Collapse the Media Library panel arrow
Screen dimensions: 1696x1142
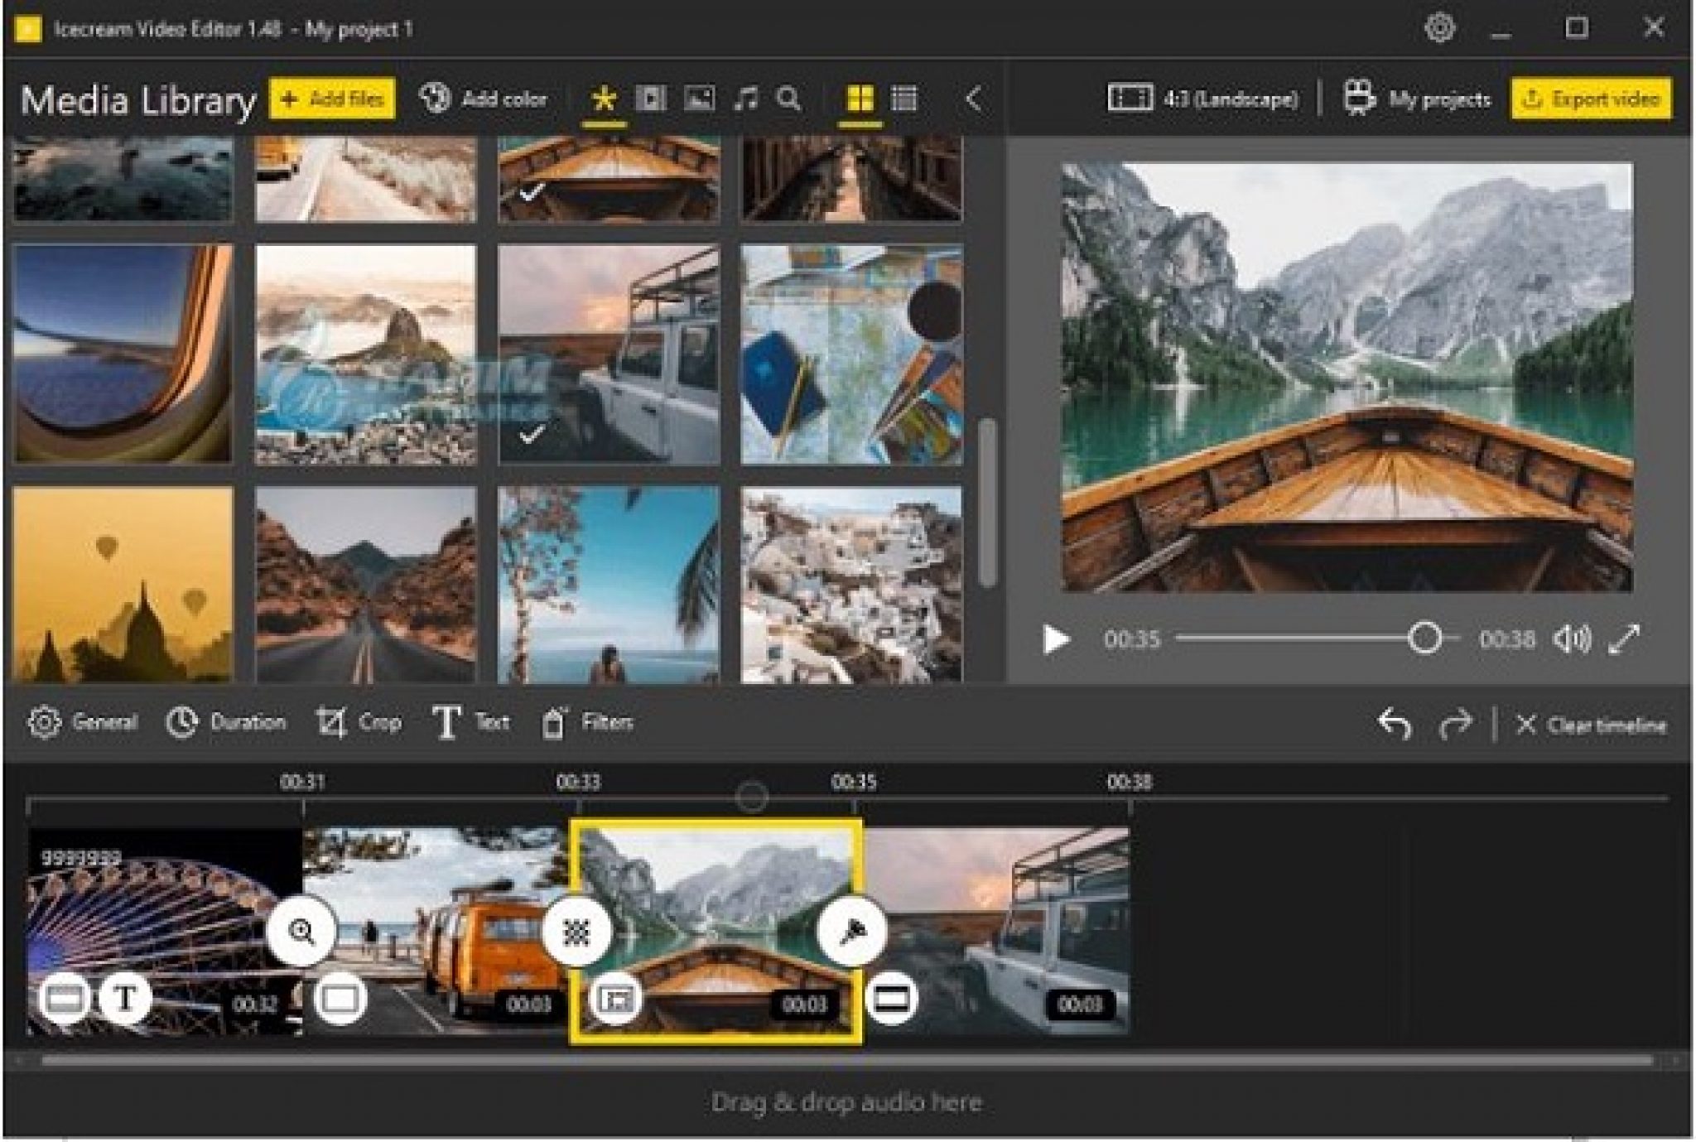tap(975, 99)
